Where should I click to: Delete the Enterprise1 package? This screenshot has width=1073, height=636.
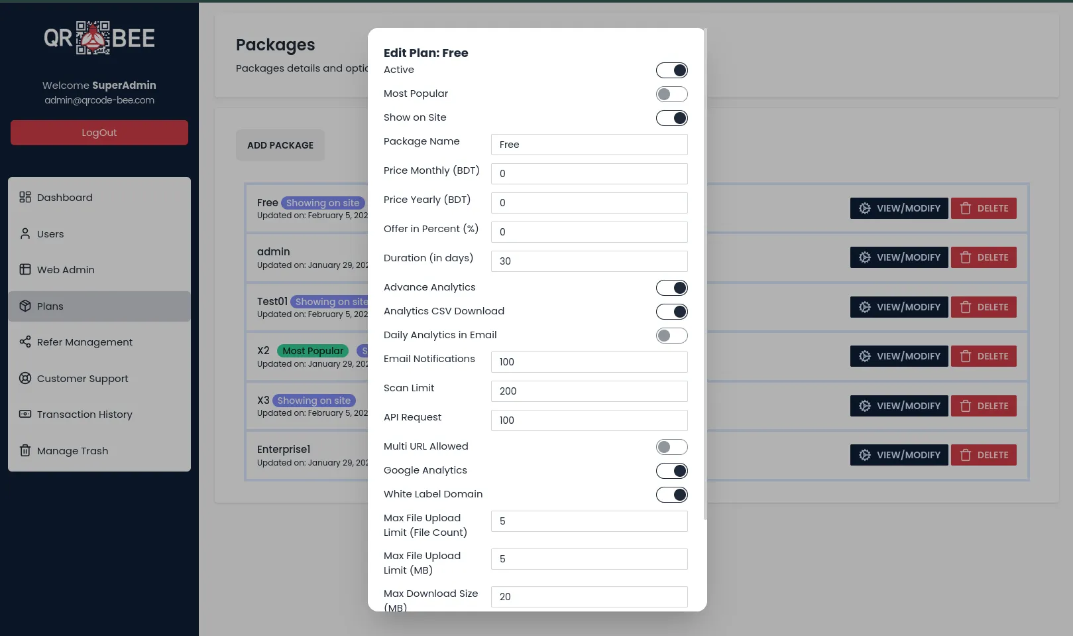(984, 455)
